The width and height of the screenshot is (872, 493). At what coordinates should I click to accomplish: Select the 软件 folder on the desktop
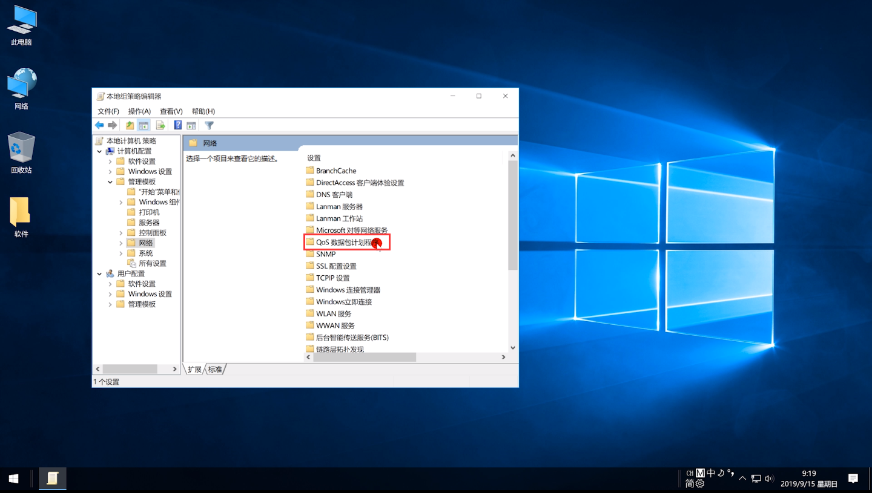21,217
